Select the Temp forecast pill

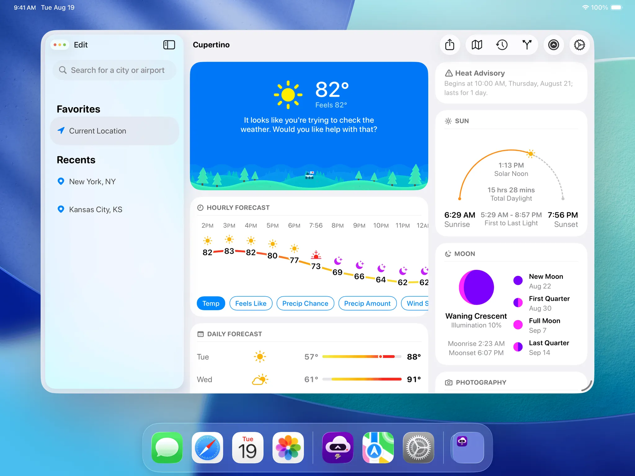211,303
